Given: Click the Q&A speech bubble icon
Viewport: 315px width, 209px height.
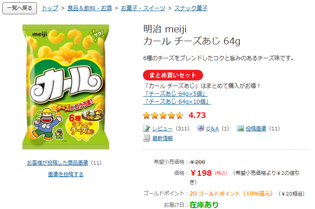Looking at the screenshot, I should point(200,129).
